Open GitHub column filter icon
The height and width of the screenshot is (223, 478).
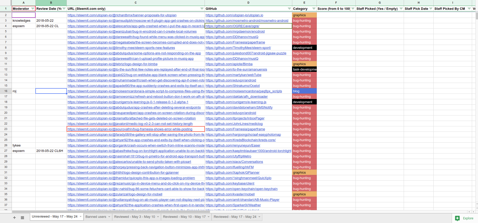tap(289, 9)
